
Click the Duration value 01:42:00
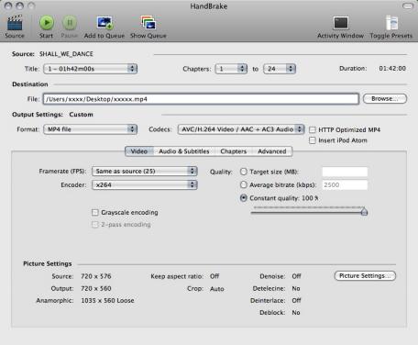pyautogui.click(x=392, y=68)
